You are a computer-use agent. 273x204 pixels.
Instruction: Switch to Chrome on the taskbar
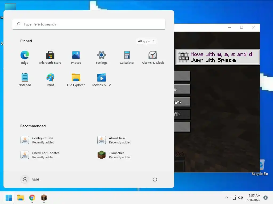tap(32, 198)
